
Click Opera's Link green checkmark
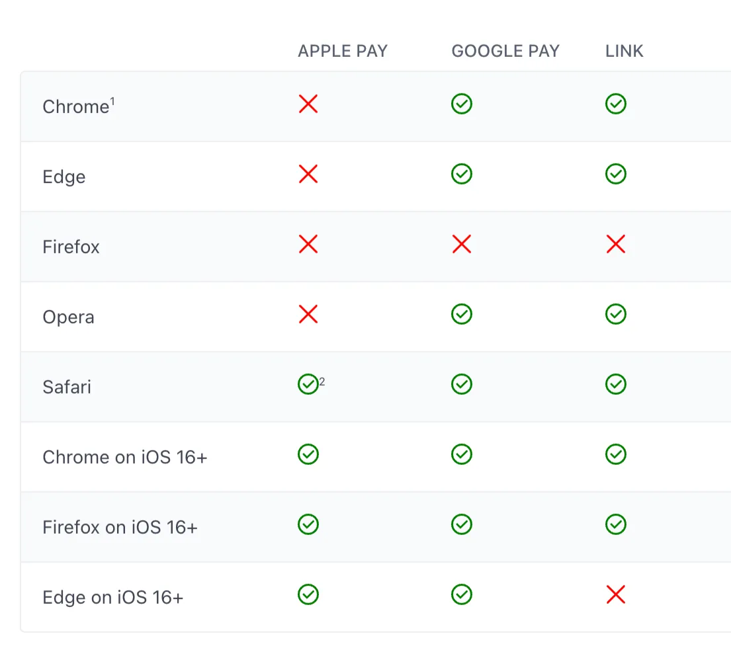pyautogui.click(x=615, y=314)
